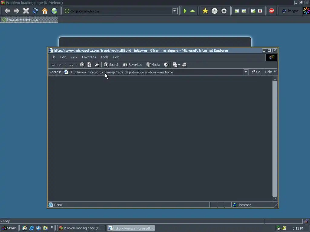The width and height of the screenshot is (310, 232).
Task: Click IE Windows logo throbber
Action: [x=272, y=57]
